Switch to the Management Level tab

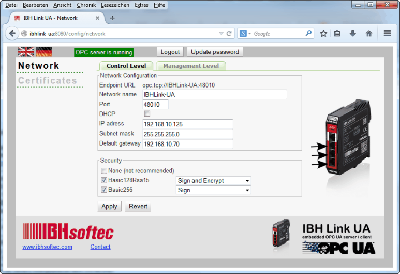191,66
